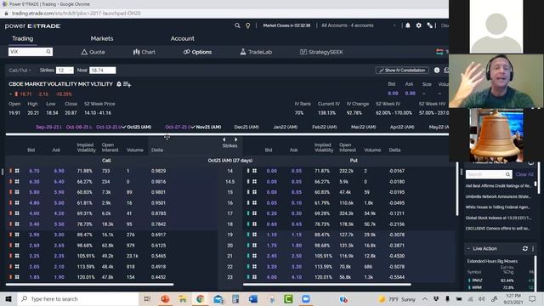
Task: Open Windows Start menu
Action: tap(8, 298)
